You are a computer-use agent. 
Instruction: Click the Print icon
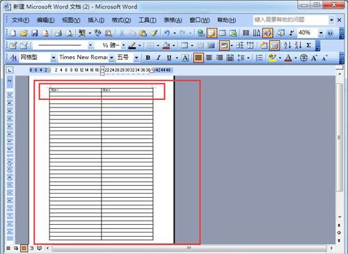coord(58,33)
